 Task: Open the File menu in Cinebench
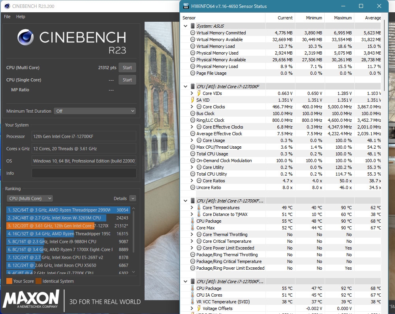tap(7, 17)
